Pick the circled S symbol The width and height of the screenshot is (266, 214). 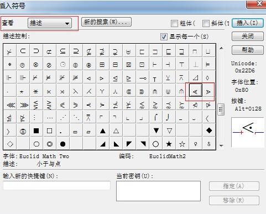click(x=23, y=131)
